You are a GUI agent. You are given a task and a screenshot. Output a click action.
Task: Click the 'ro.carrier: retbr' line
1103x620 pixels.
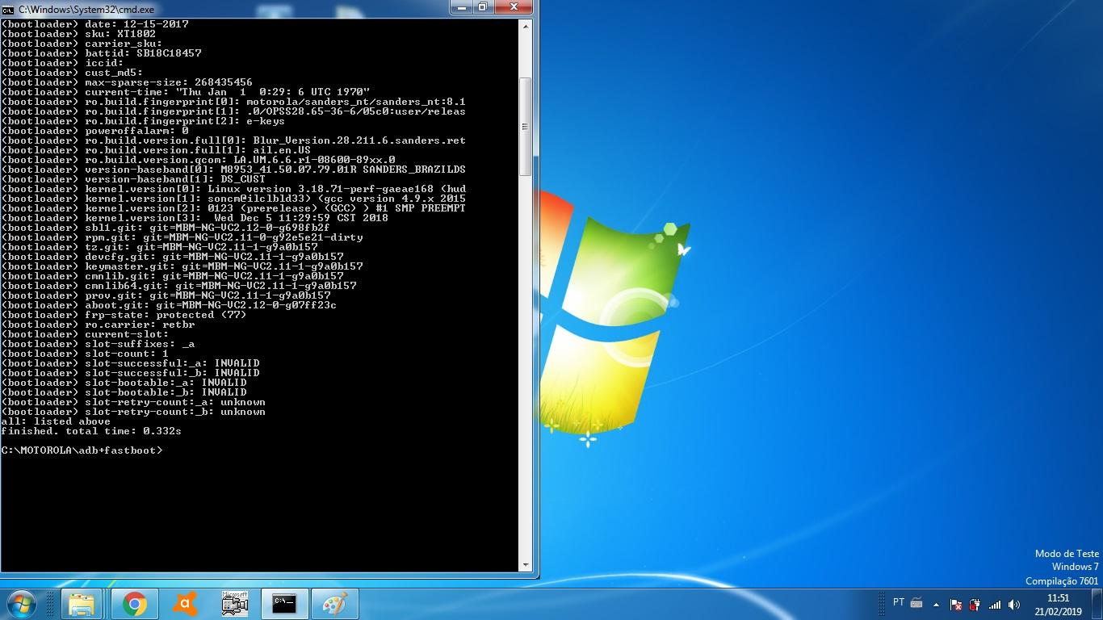(x=98, y=325)
